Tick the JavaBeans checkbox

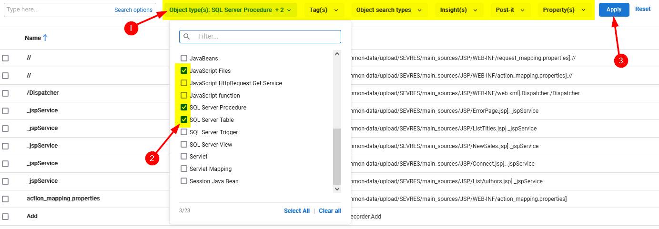pos(184,59)
